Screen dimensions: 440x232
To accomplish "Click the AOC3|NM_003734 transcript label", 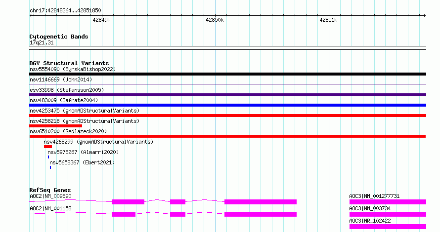I will click(370, 208).
